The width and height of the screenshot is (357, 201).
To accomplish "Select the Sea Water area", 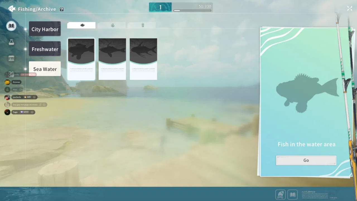I will pyautogui.click(x=45, y=69).
